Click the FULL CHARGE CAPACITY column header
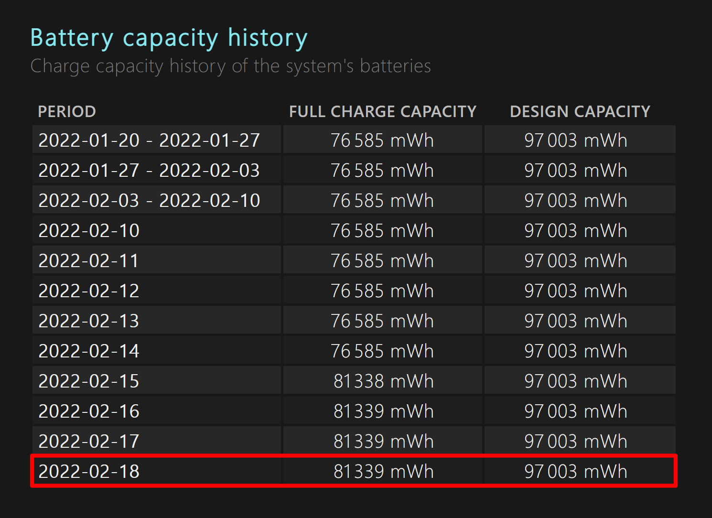 click(x=383, y=111)
